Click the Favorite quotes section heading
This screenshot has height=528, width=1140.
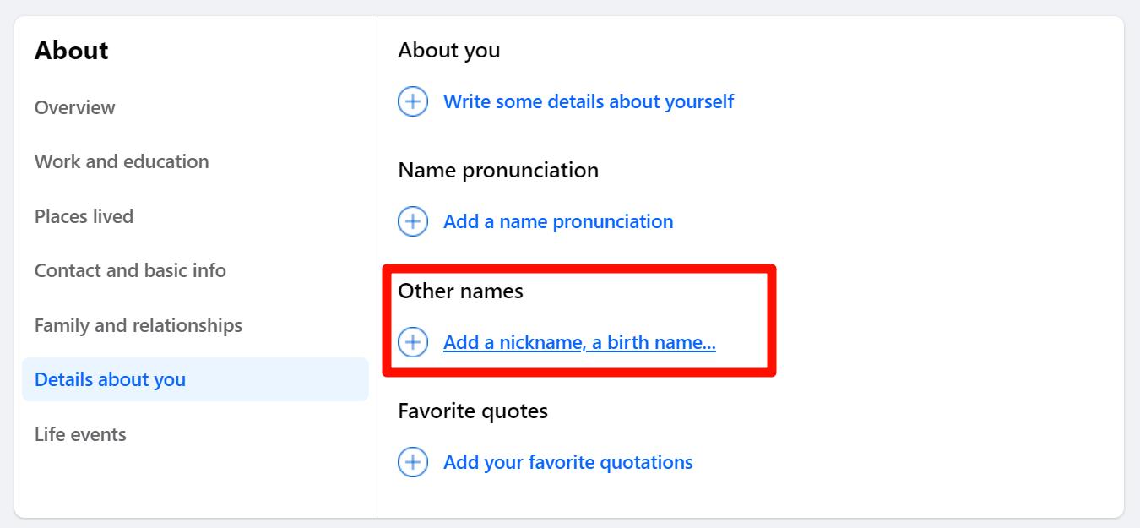click(473, 411)
